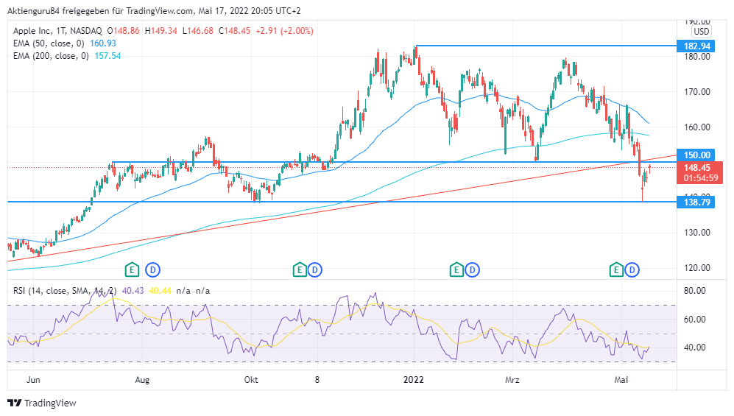
Task: Click the RSI 60.00 axis label
Action: click(x=695, y=320)
